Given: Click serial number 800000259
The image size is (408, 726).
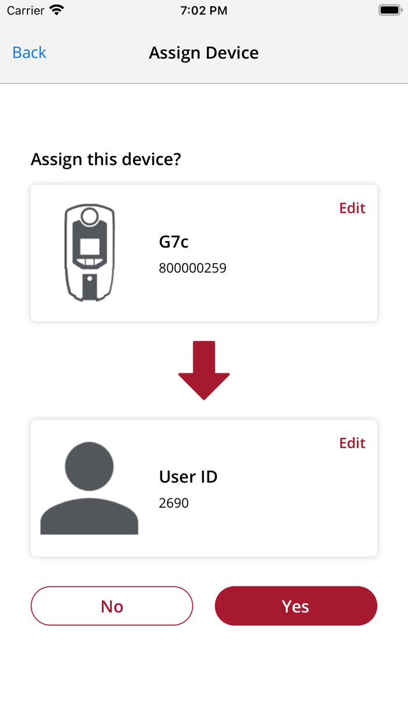Looking at the screenshot, I should [x=193, y=268].
